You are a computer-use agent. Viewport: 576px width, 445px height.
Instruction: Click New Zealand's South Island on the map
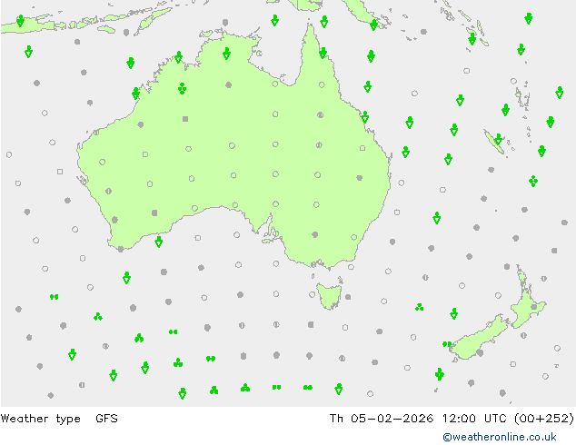pyautogui.click(x=478, y=339)
